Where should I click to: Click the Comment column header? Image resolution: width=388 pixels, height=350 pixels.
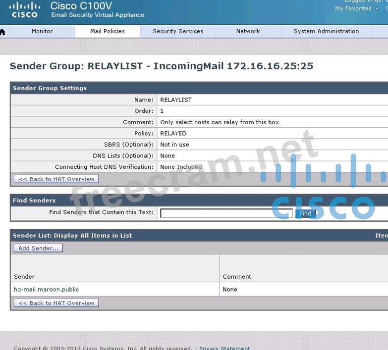pyautogui.click(x=237, y=277)
